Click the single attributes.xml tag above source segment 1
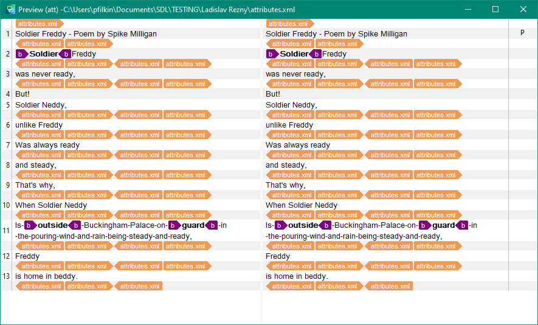The height and width of the screenshot is (325, 538). 40,24
